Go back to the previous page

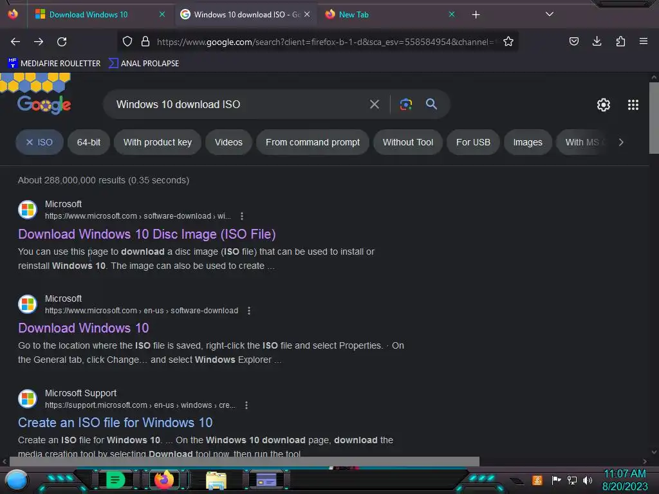point(15,42)
